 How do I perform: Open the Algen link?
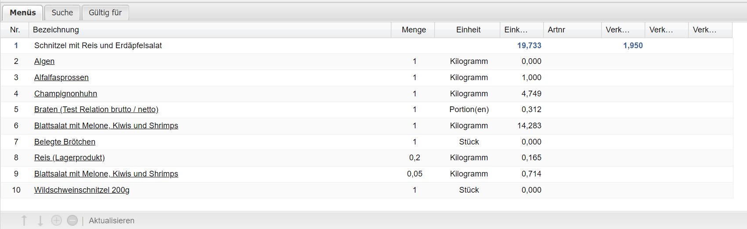[44, 62]
